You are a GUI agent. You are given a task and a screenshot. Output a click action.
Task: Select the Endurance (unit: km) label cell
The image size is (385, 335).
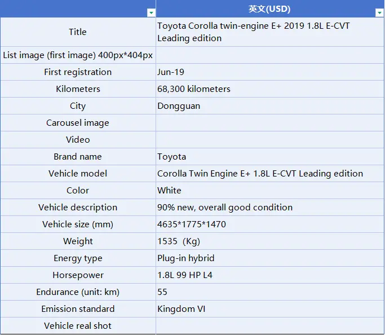[78, 292]
